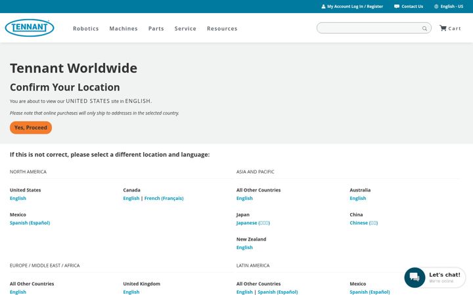
Task: Open the Resources menu
Action: [x=222, y=29]
